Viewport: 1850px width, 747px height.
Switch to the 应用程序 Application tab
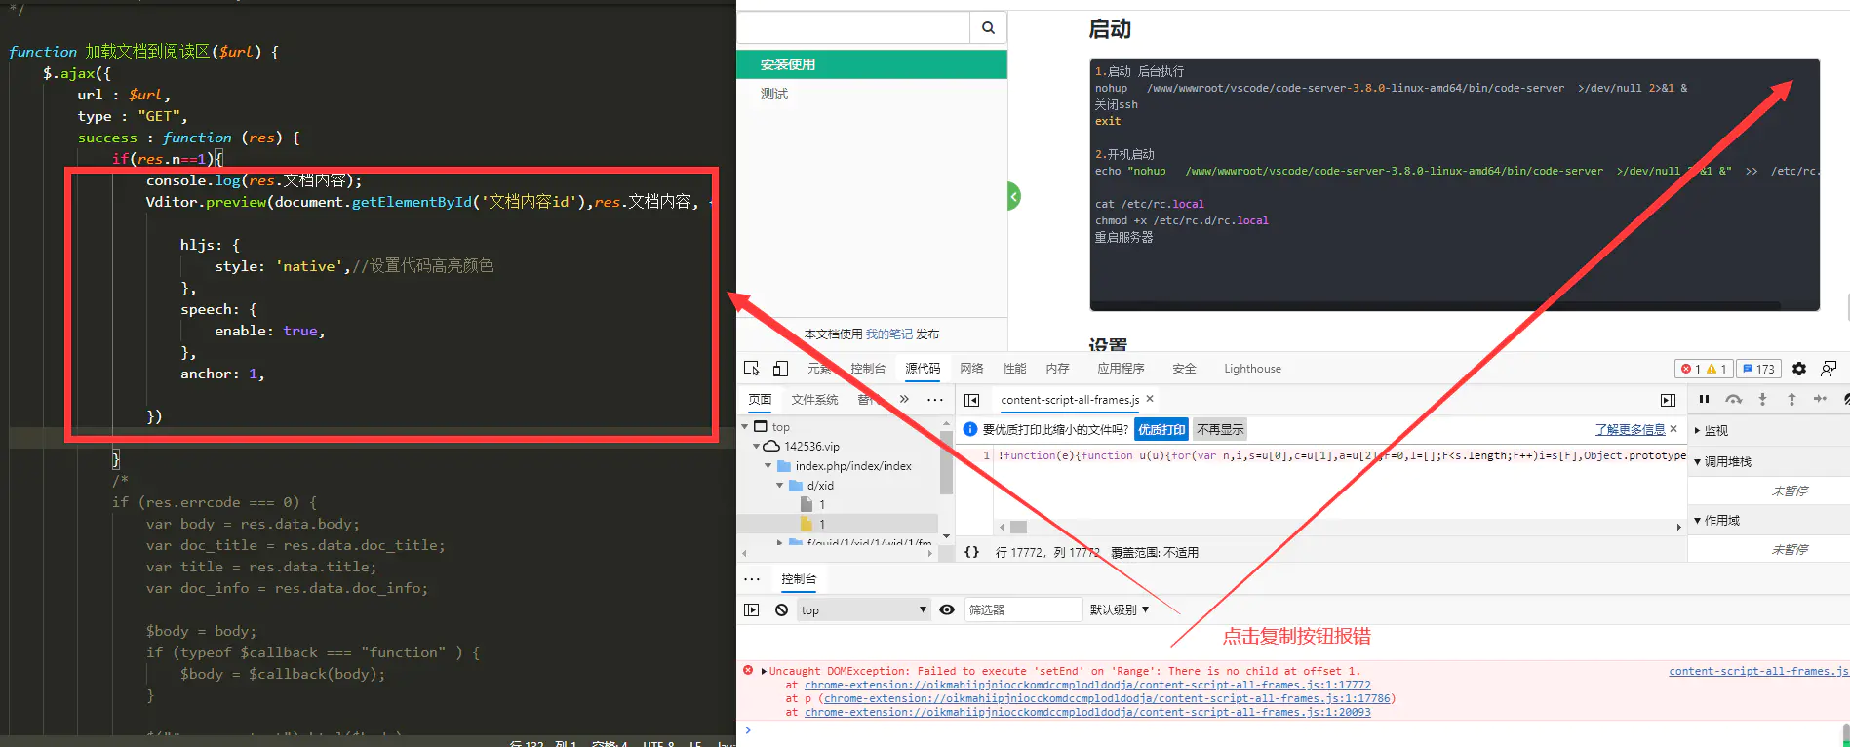1121,369
